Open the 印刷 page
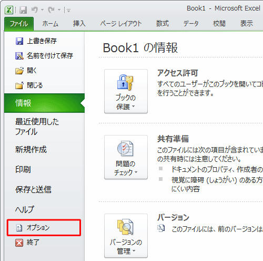 23,170
